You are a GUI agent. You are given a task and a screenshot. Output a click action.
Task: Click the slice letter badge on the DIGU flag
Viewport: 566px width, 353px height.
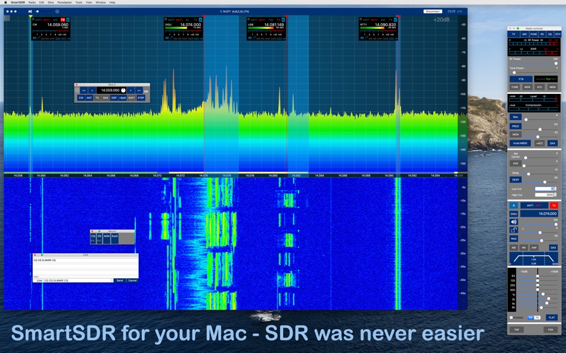pyautogui.click(x=200, y=20)
